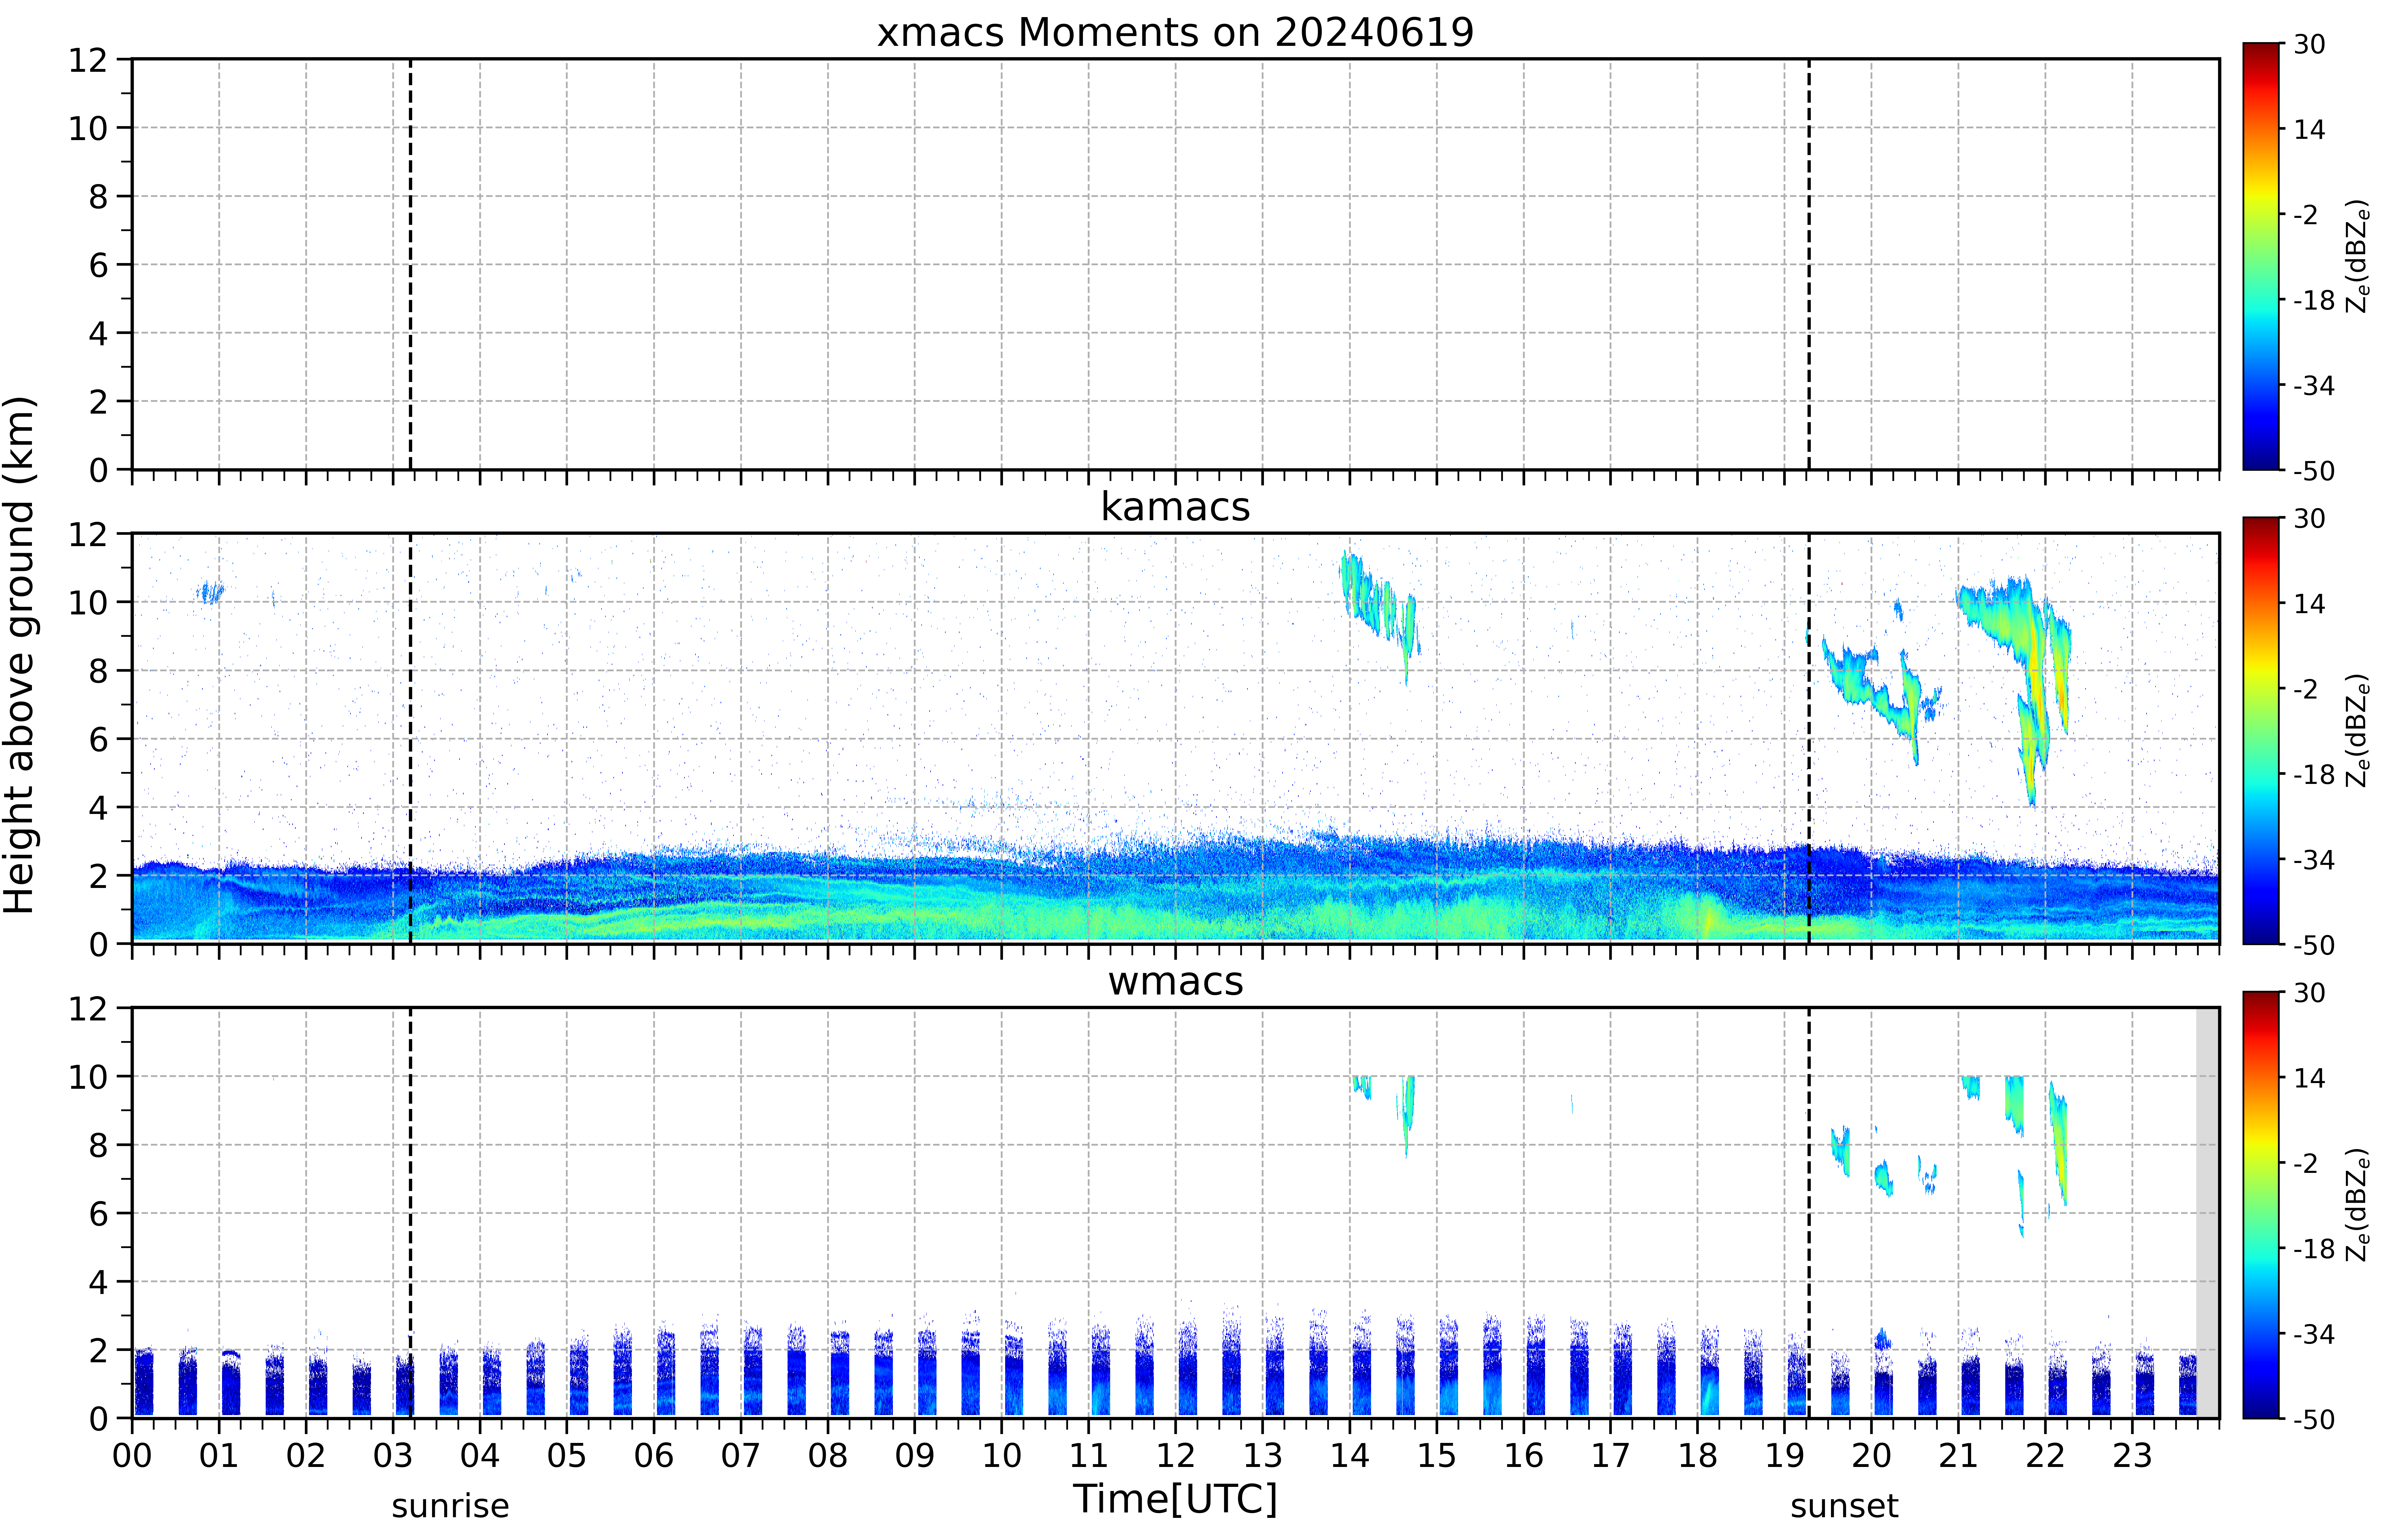Click the "-2" value on kamacs colorbar

pos(2306,689)
